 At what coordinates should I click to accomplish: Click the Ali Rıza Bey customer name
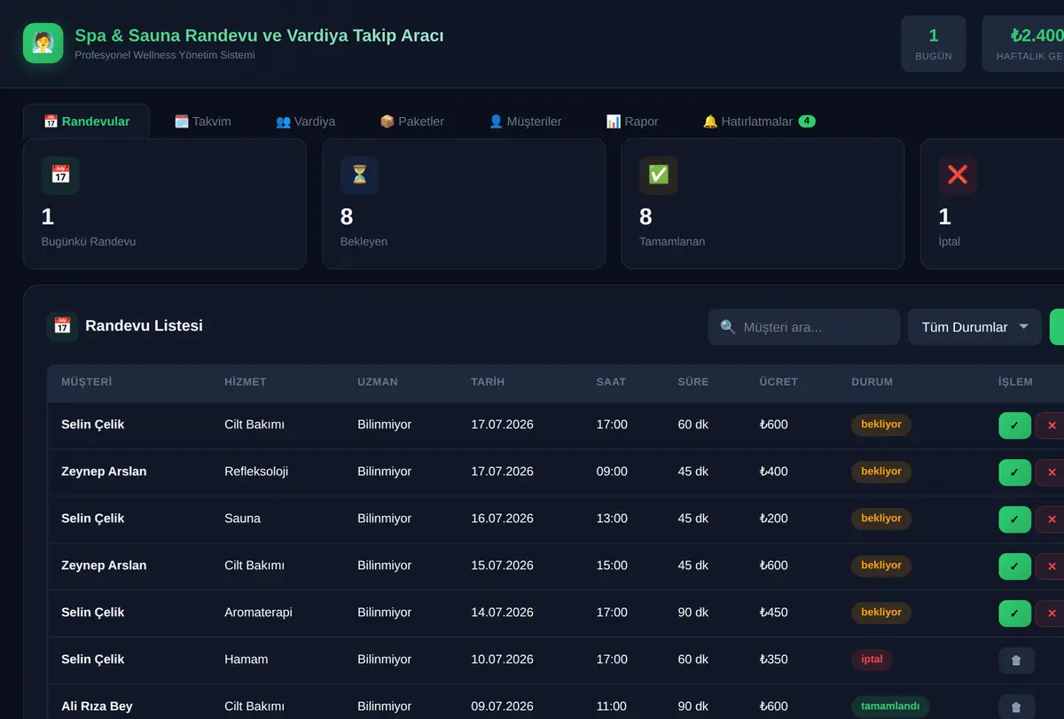click(x=97, y=707)
